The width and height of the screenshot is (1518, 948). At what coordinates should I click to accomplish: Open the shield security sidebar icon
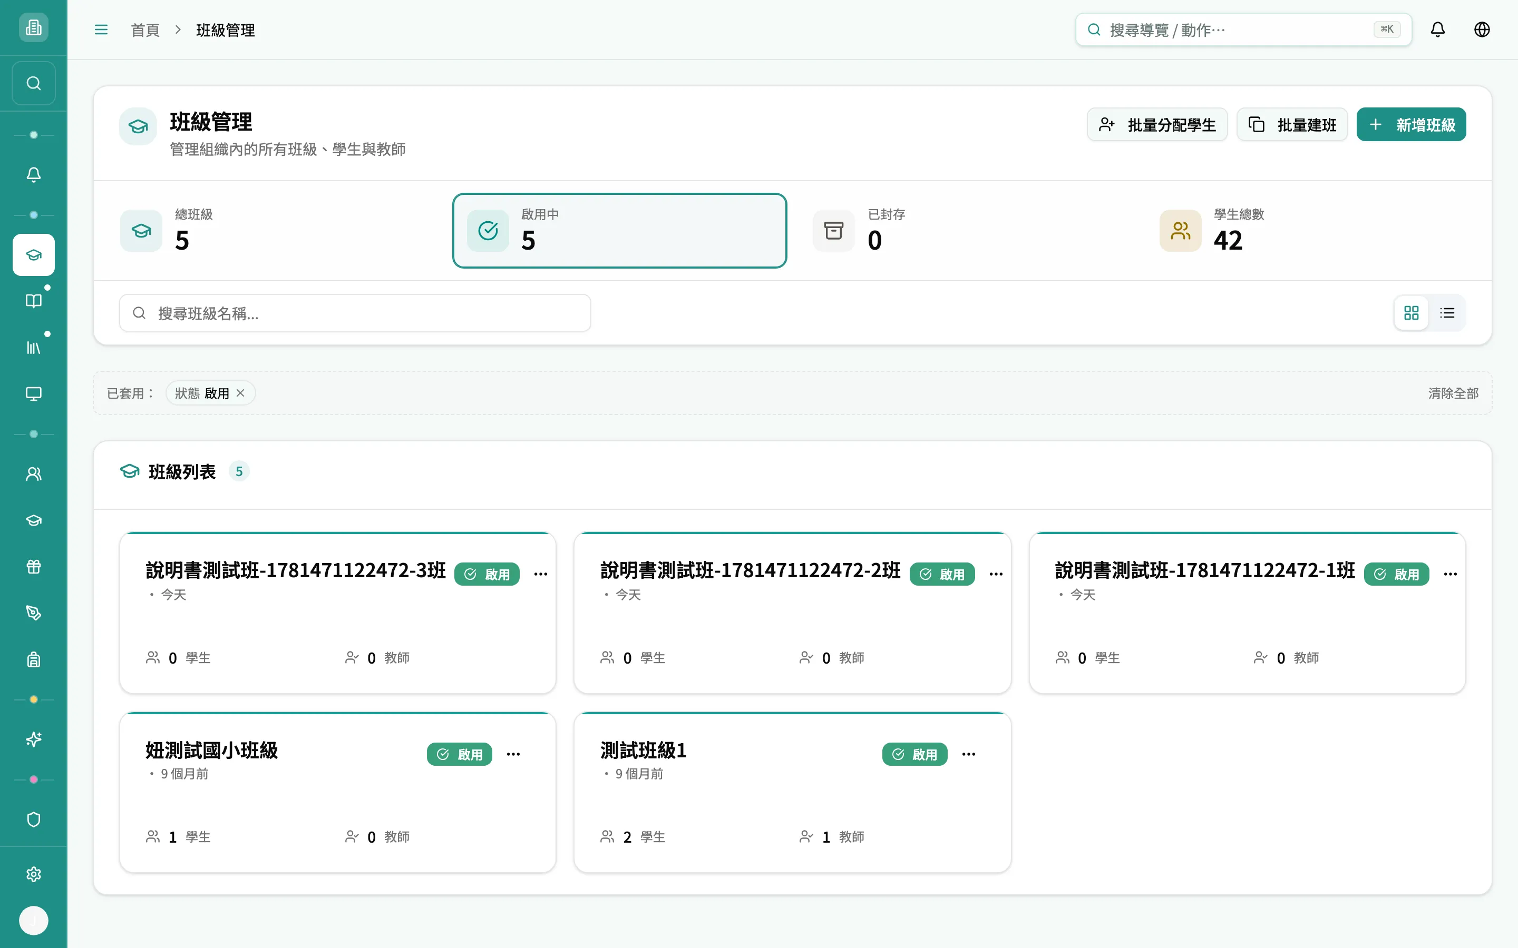[x=33, y=819]
